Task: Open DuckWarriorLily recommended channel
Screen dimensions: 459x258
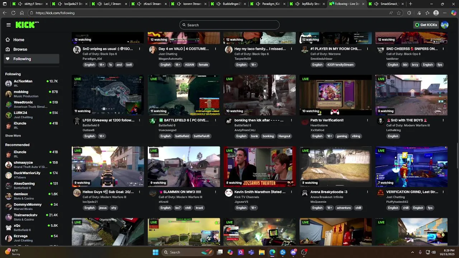Action: 32,175
